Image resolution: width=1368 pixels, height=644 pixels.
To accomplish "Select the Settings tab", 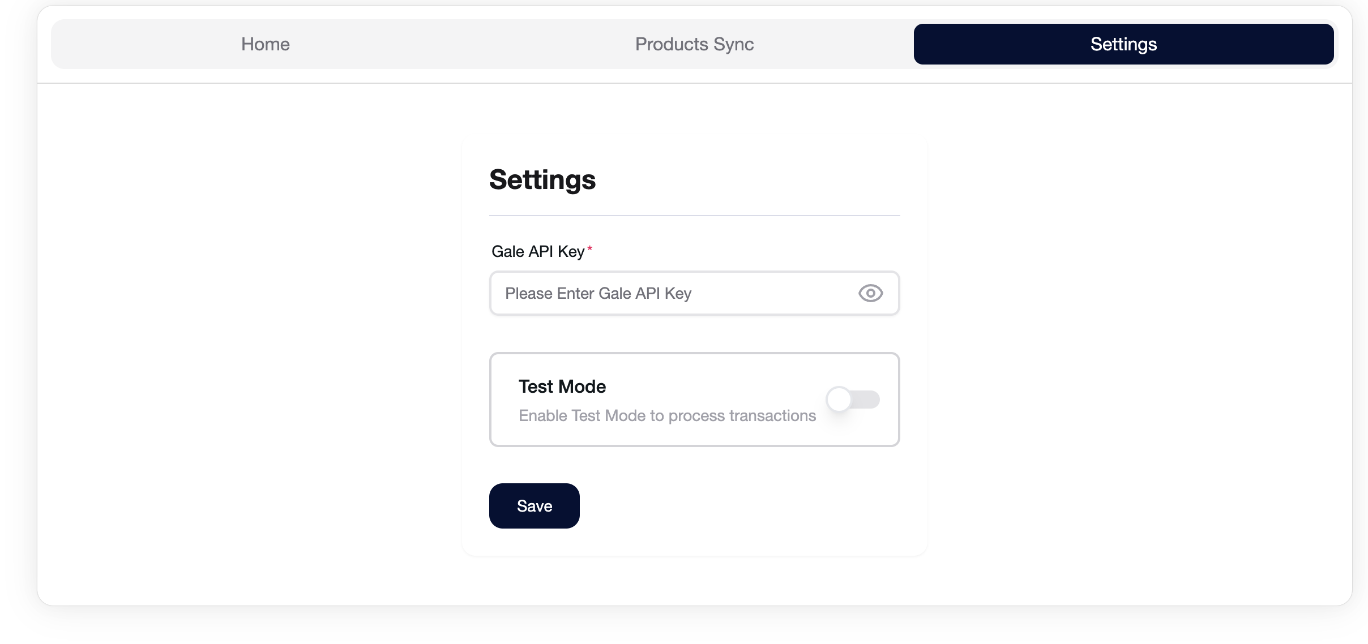I will [x=1123, y=44].
